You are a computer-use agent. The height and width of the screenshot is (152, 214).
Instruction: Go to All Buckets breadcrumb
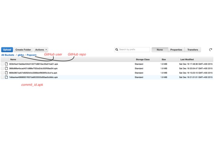(x=8, y=55)
